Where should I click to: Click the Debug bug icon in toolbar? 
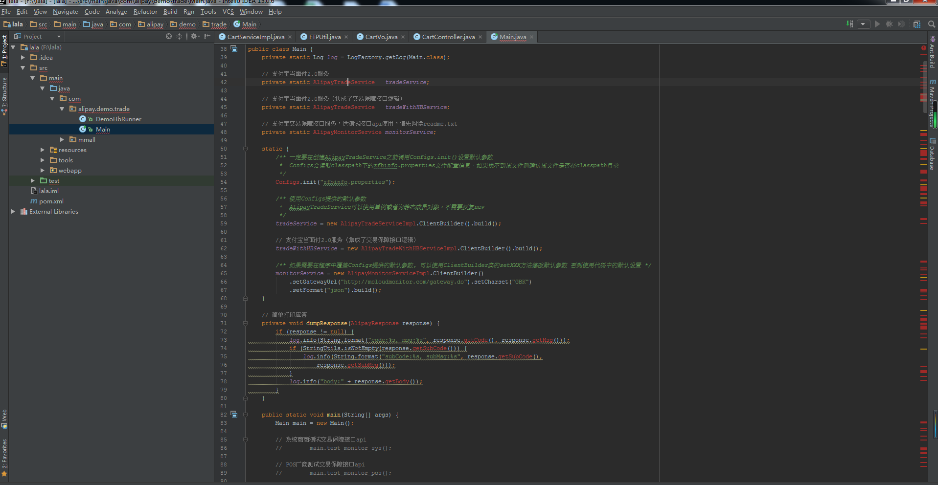(x=890, y=24)
